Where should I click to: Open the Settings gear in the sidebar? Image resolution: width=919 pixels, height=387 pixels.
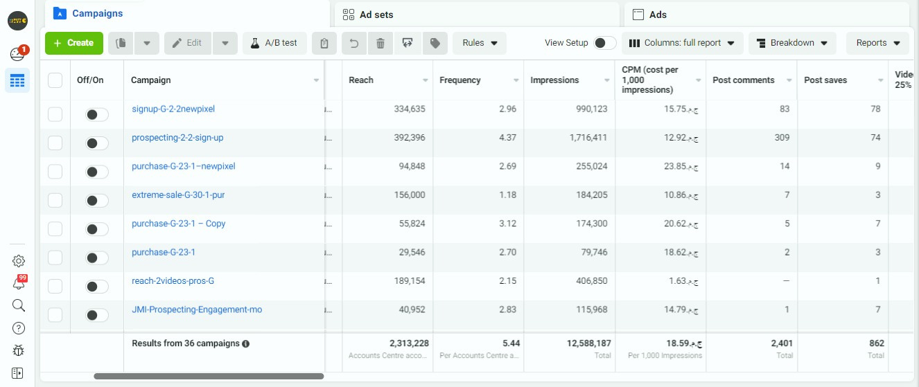[19, 261]
